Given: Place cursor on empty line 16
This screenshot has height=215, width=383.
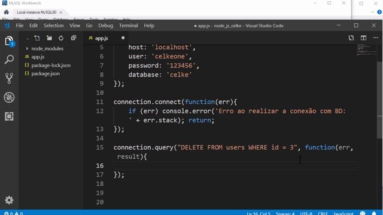Looking at the screenshot, I should pyautogui.click(x=235, y=166).
